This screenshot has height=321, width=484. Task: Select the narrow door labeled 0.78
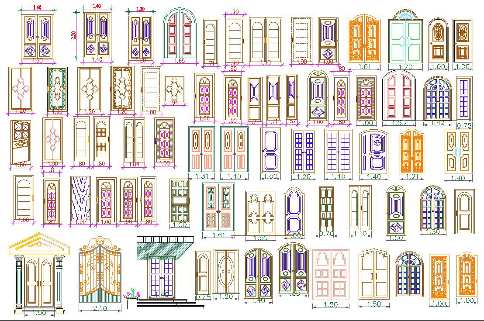pos(464,99)
